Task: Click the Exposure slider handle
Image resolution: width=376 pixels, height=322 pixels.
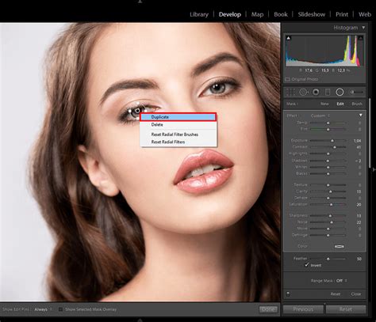Action: [x=332, y=141]
